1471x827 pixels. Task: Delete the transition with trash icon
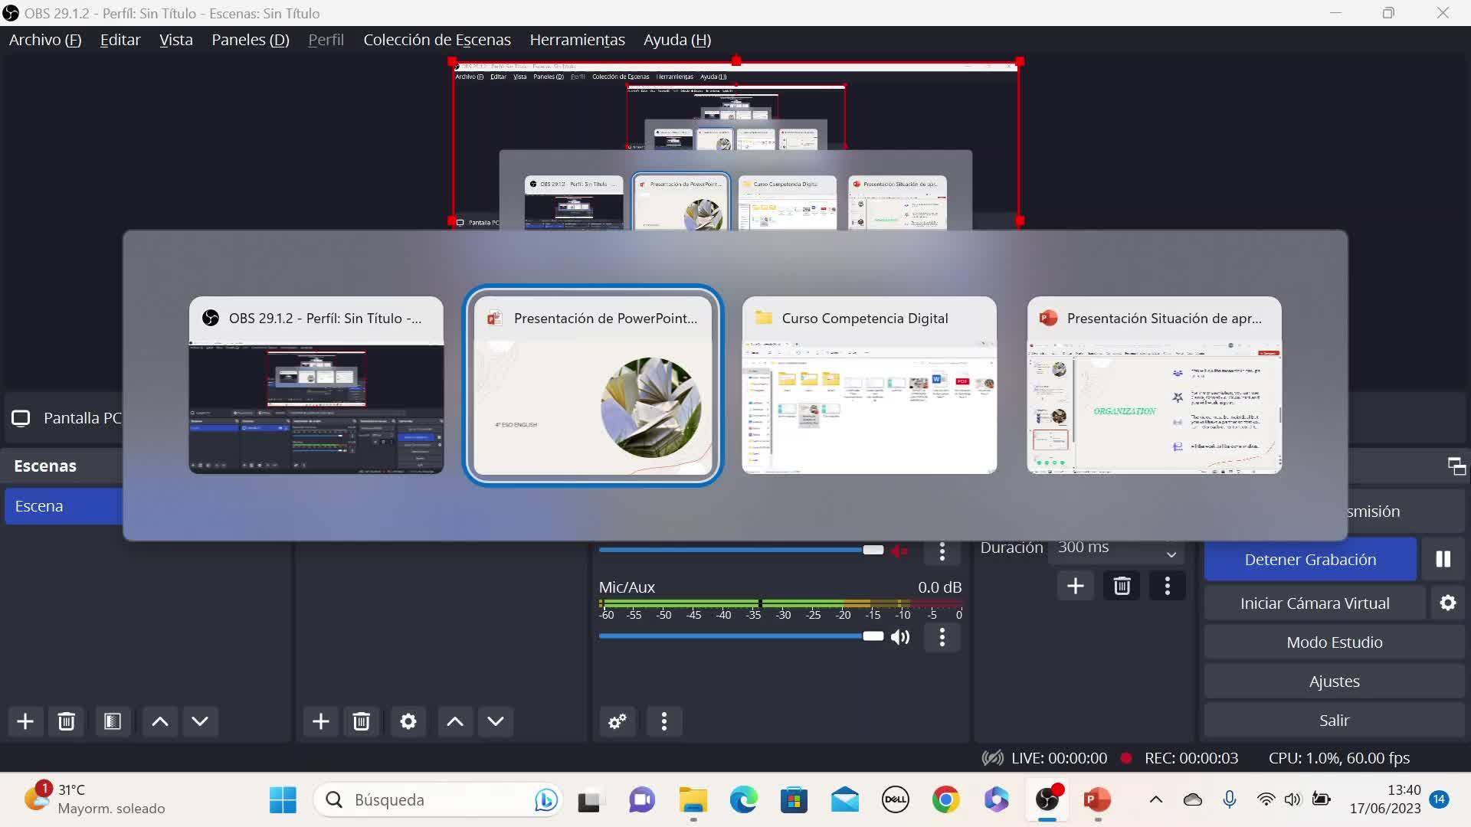pos(1122,587)
